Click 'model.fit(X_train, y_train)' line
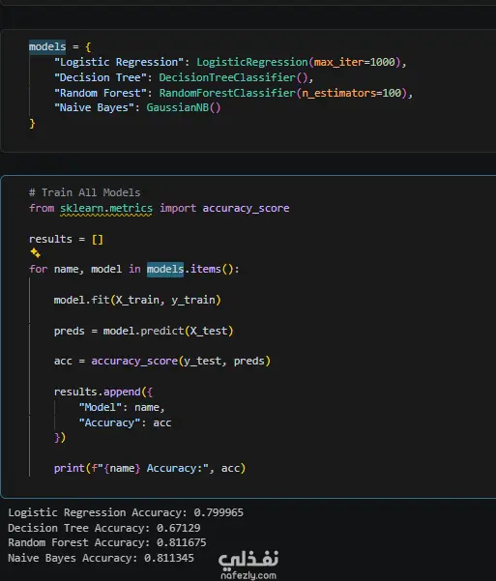496x581 pixels. 137,300
